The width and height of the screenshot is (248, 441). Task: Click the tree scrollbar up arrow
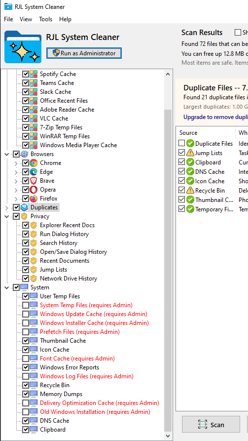tap(168, 75)
